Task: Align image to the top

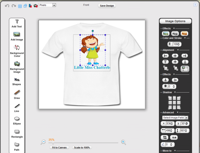Action: tap(165, 62)
